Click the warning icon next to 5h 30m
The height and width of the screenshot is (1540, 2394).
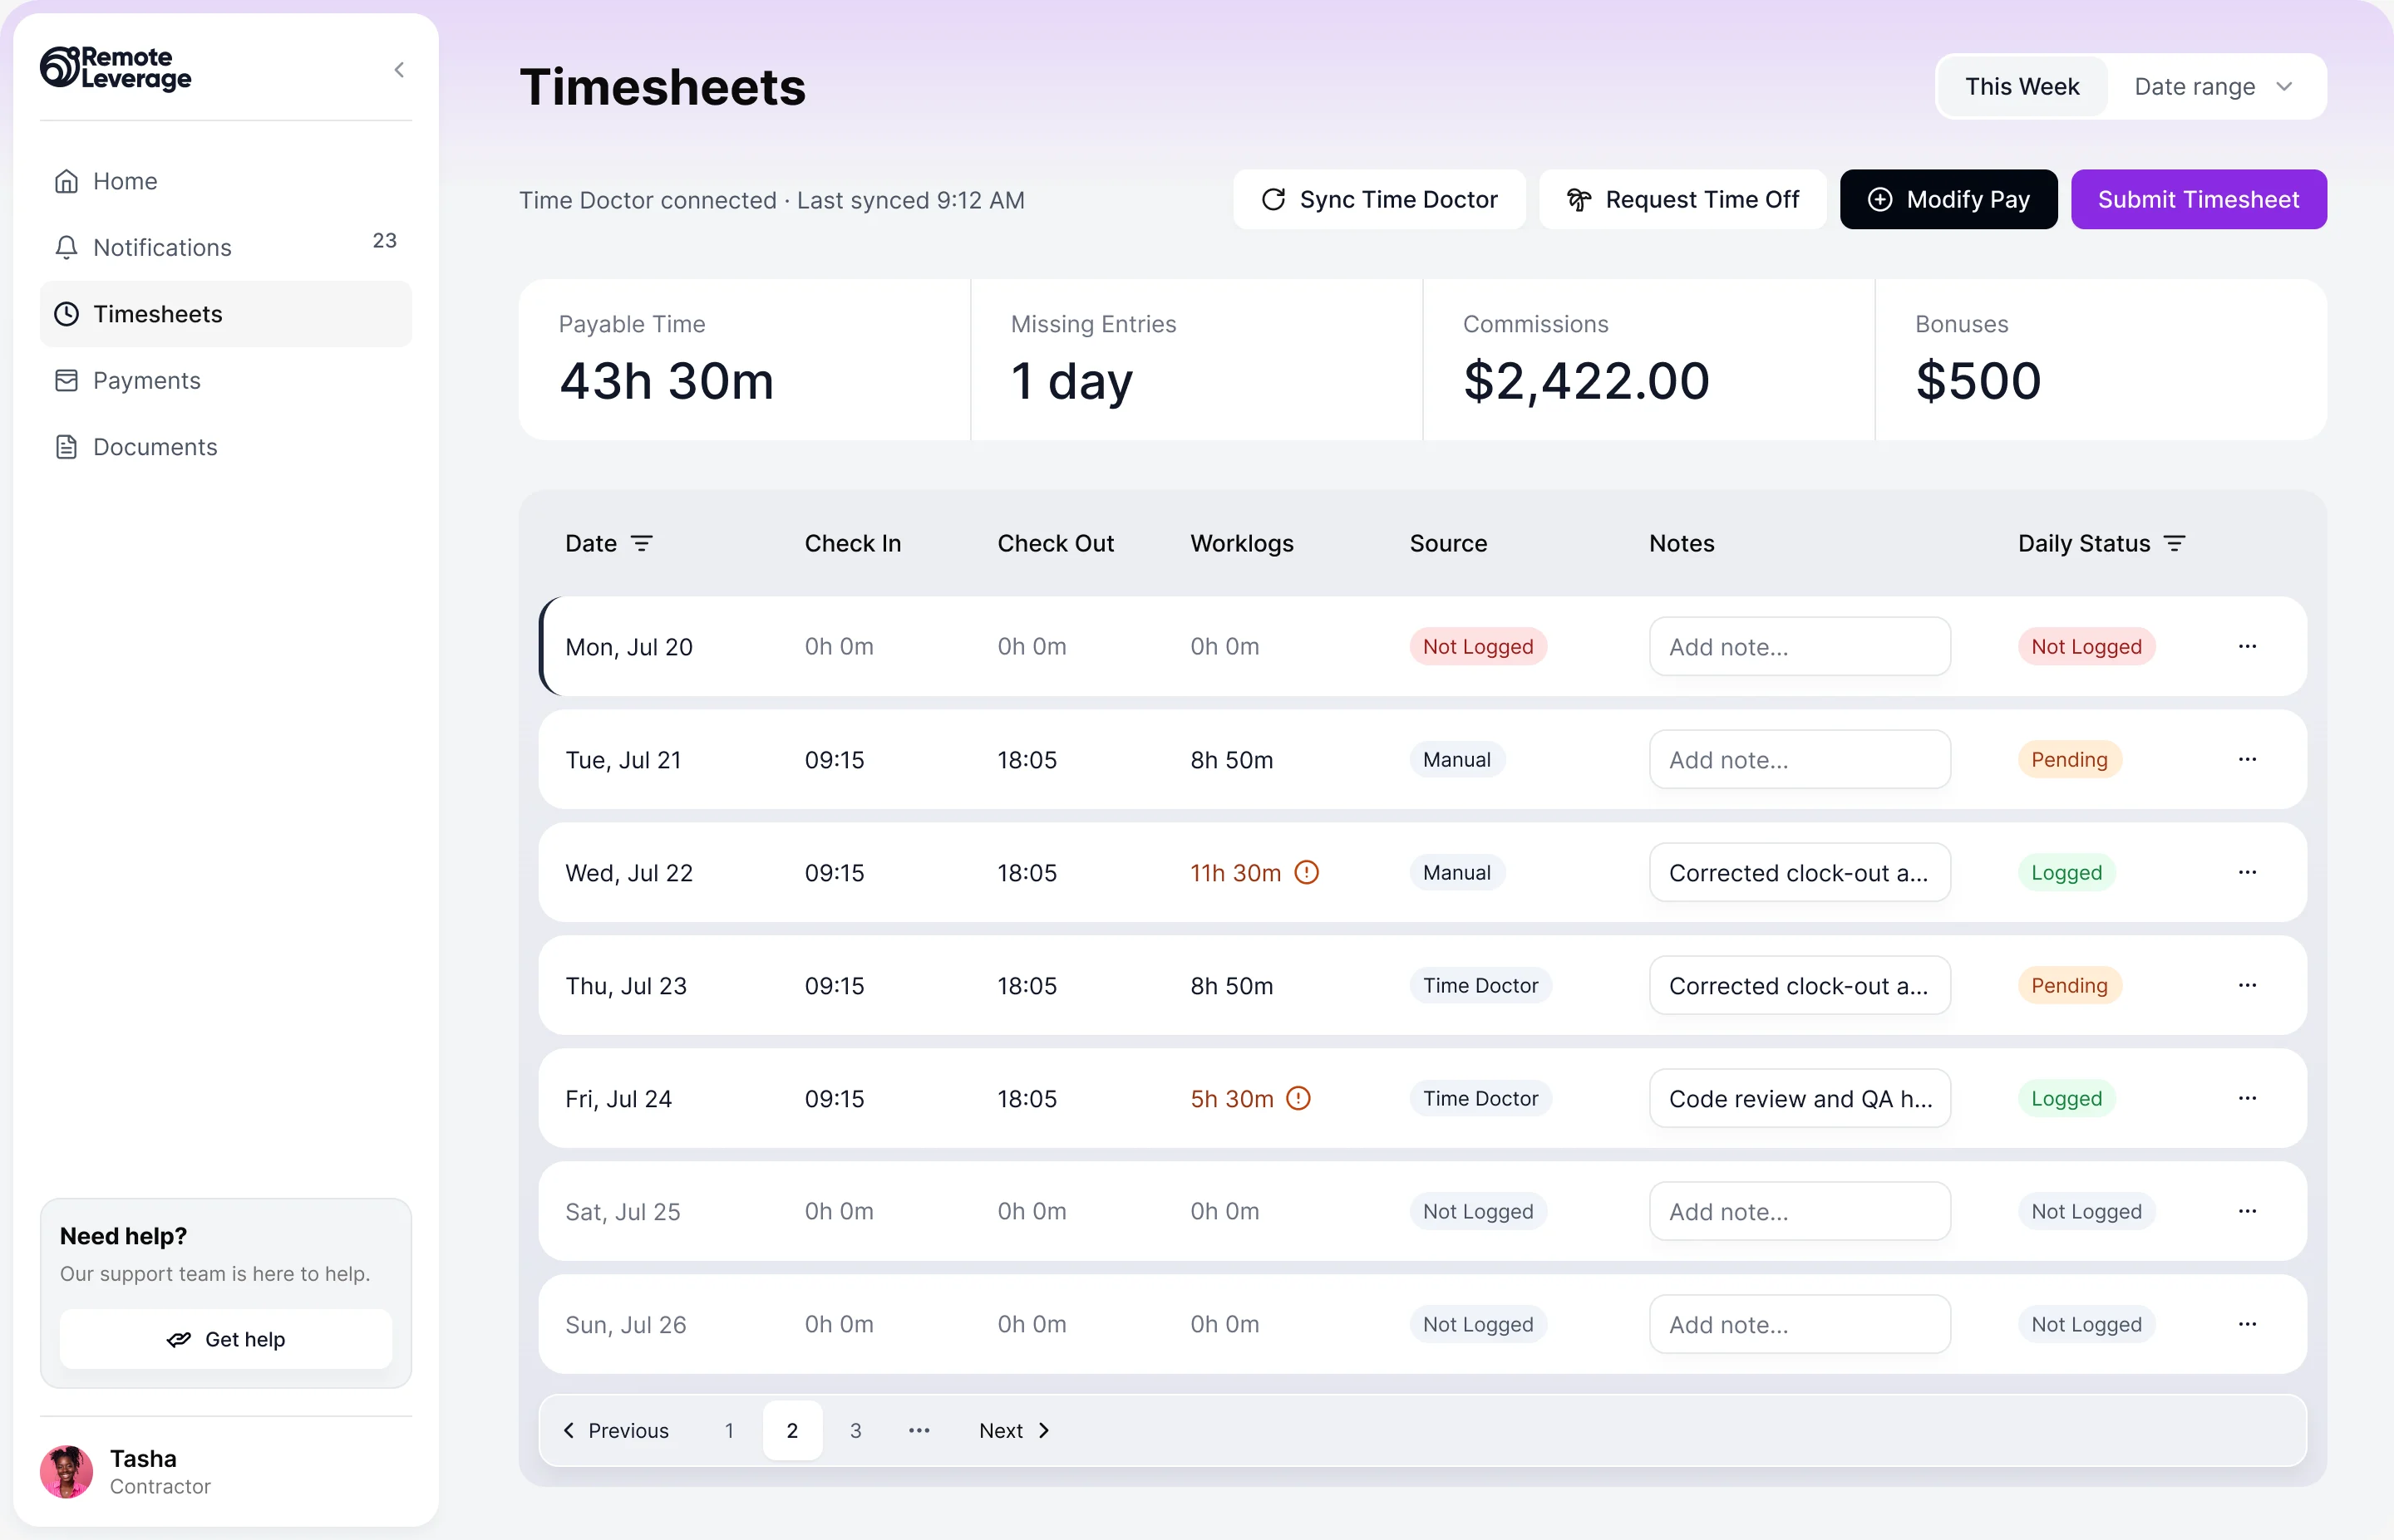click(1298, 1098)
